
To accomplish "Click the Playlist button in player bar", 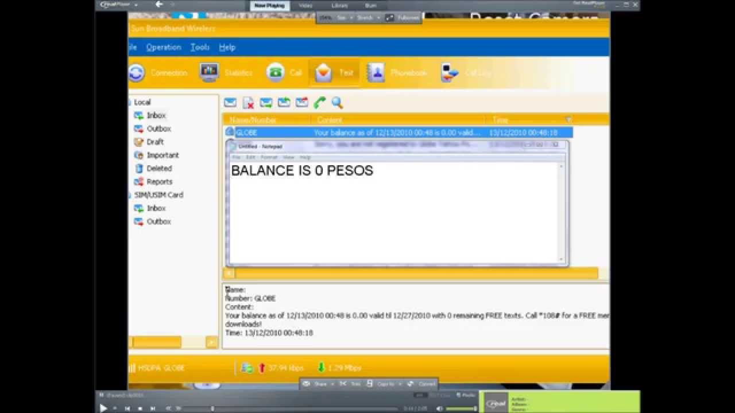I will click(x=466, y=395).
